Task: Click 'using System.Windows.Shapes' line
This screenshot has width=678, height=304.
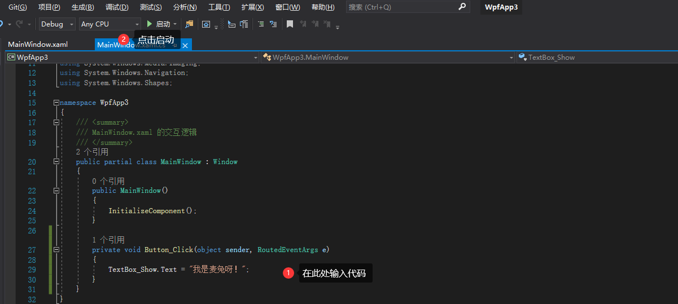Action: pyautogui.click(x=116, y=83)
